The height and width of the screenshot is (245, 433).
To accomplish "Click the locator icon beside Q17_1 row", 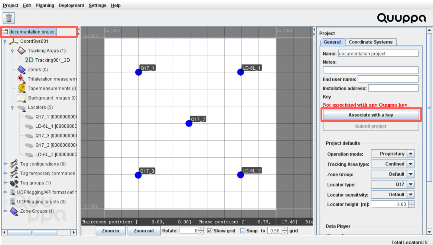I will [29, 117].
